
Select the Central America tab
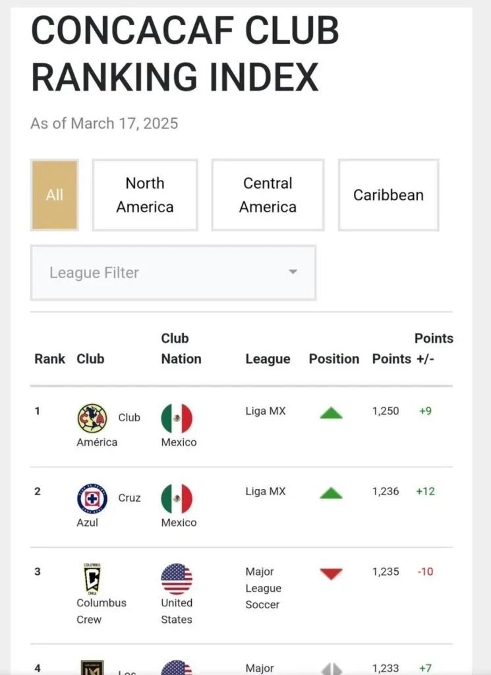point(267,194)
